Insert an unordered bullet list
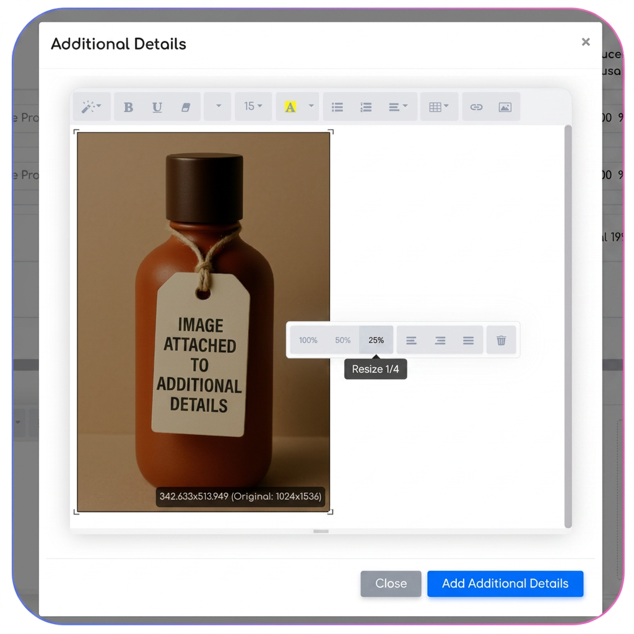The width and height of the screenshot is (634, 634). coord(337,107)
